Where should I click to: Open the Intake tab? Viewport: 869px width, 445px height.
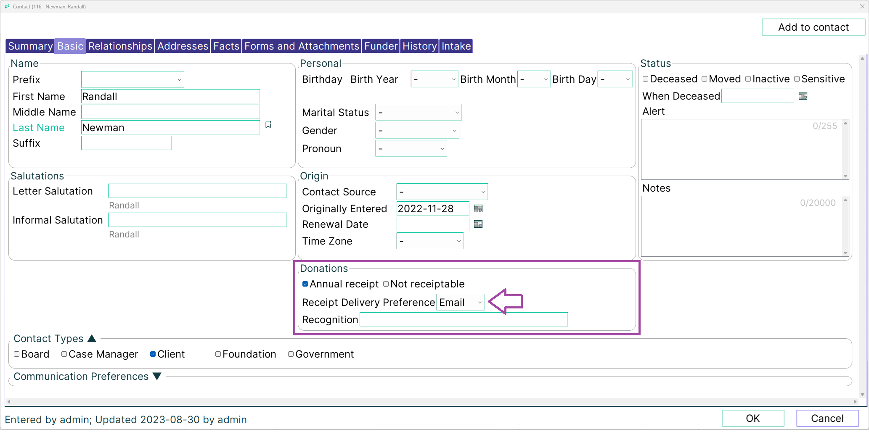pyautogui.click(x=456, y=46)
